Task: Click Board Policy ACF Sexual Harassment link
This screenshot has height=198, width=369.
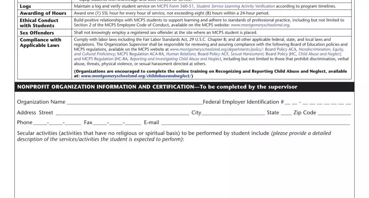Action: coord(231,54)
